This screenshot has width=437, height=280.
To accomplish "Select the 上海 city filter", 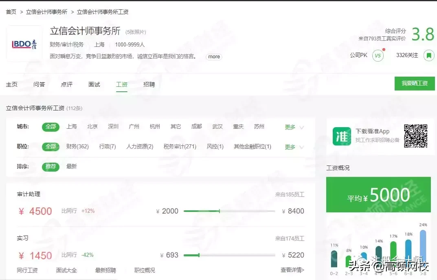I will tap(71, 126).
